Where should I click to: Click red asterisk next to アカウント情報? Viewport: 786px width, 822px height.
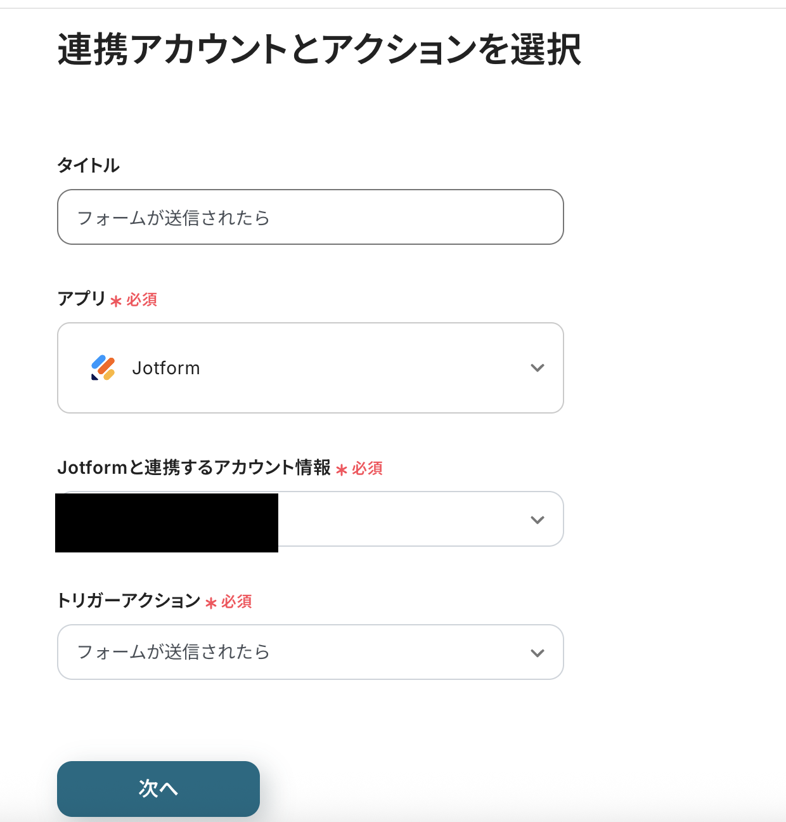(342, 470)
